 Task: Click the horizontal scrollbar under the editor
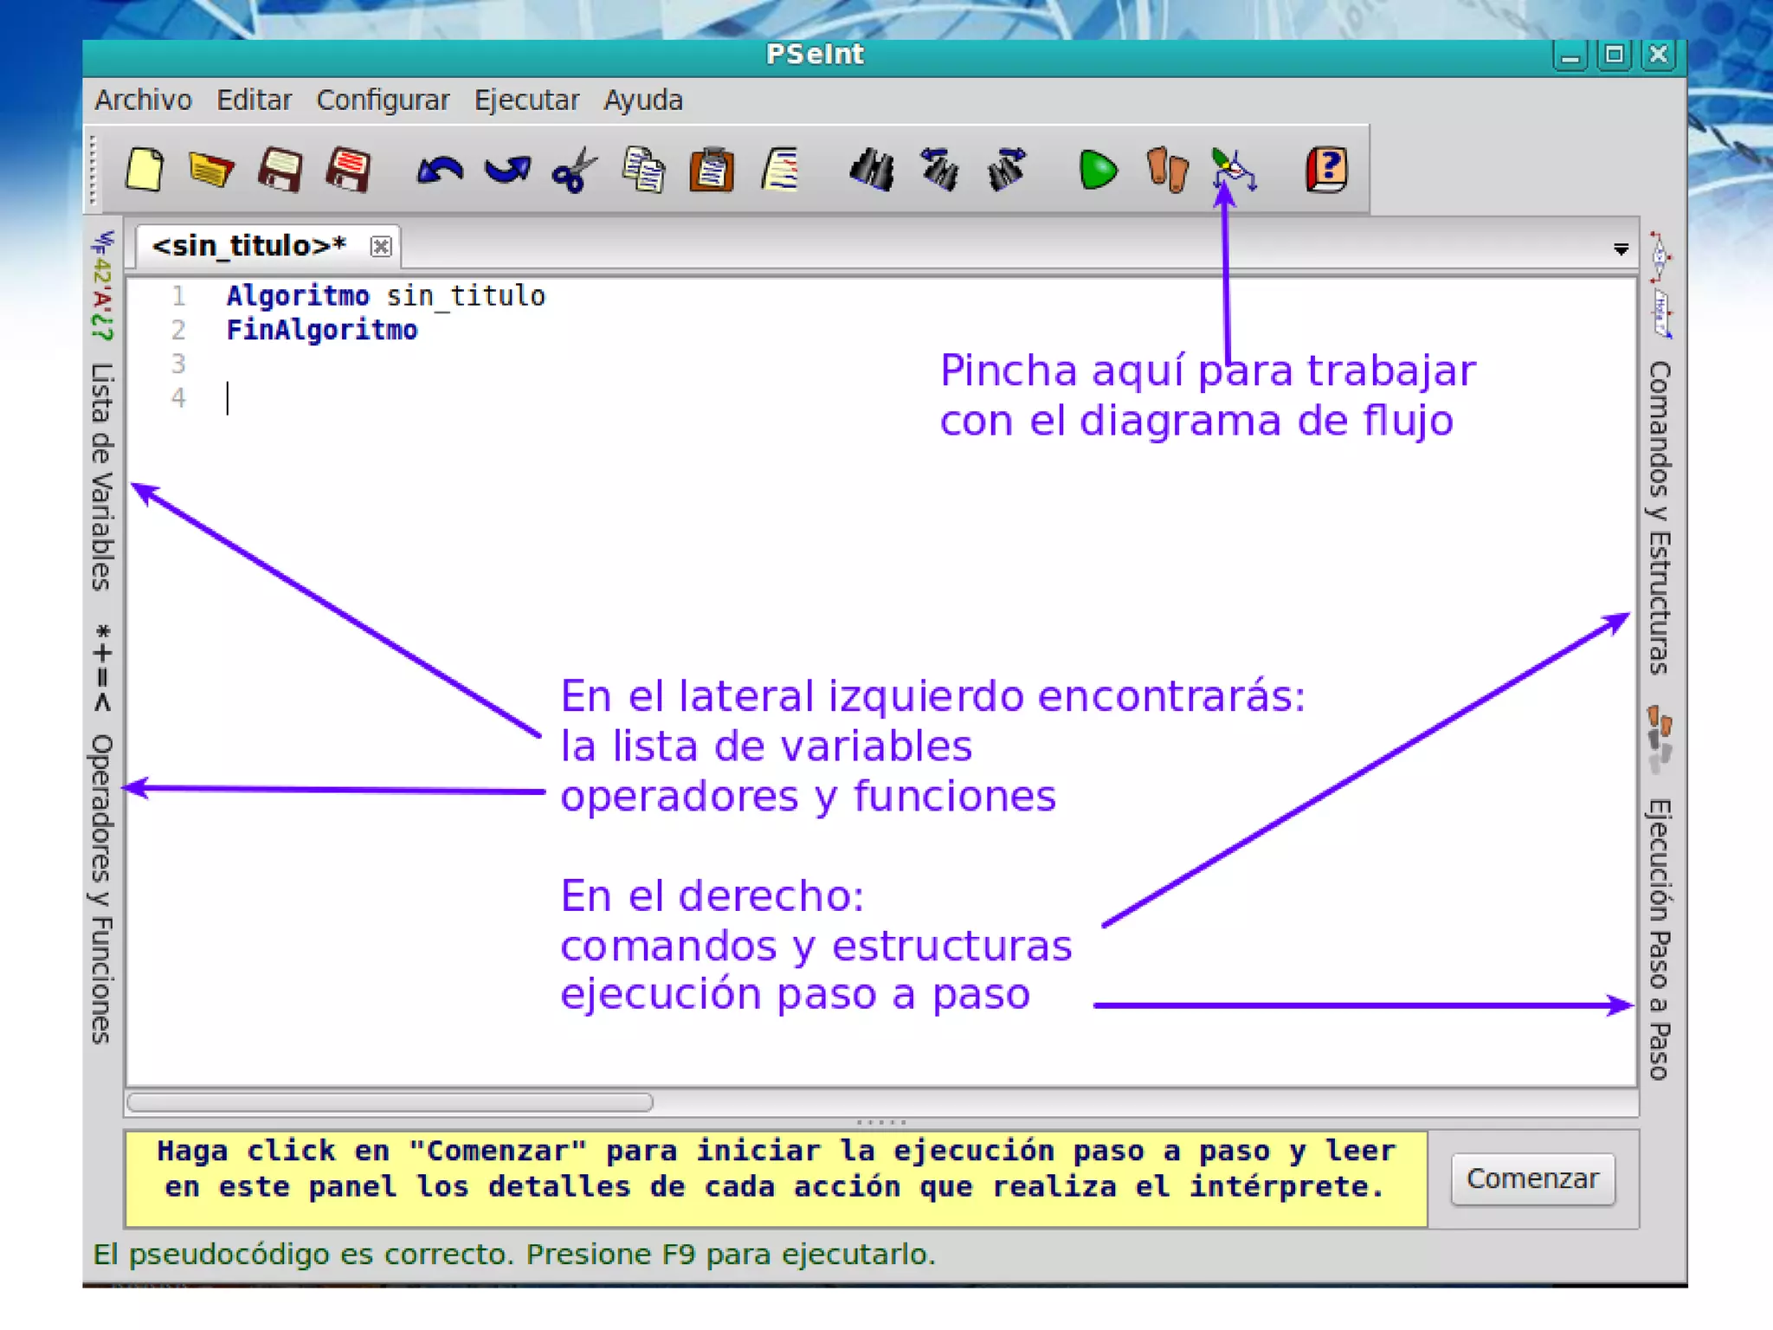(x=390, y=1102)
